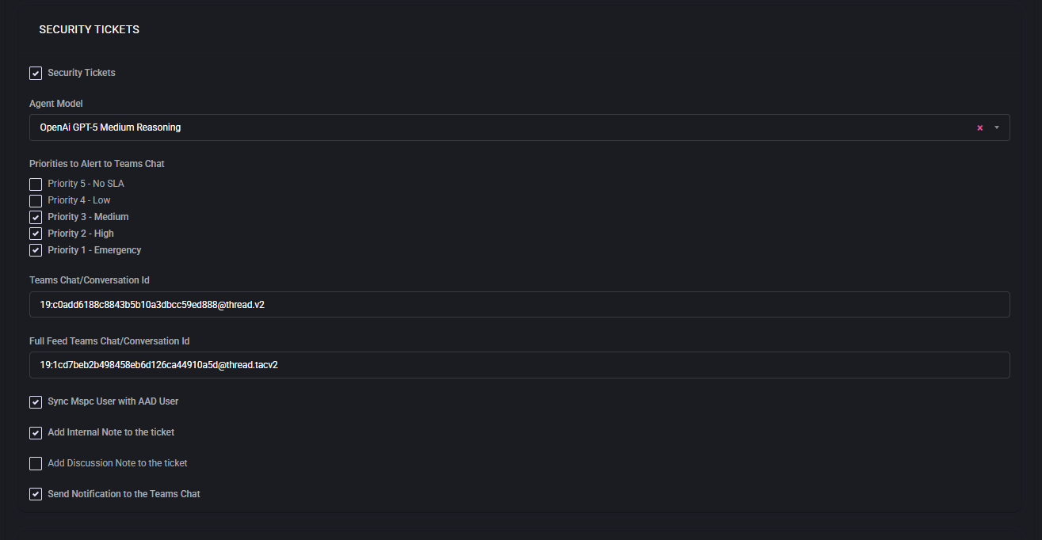Enable Priority 5 - No SLA alerts

36,184
